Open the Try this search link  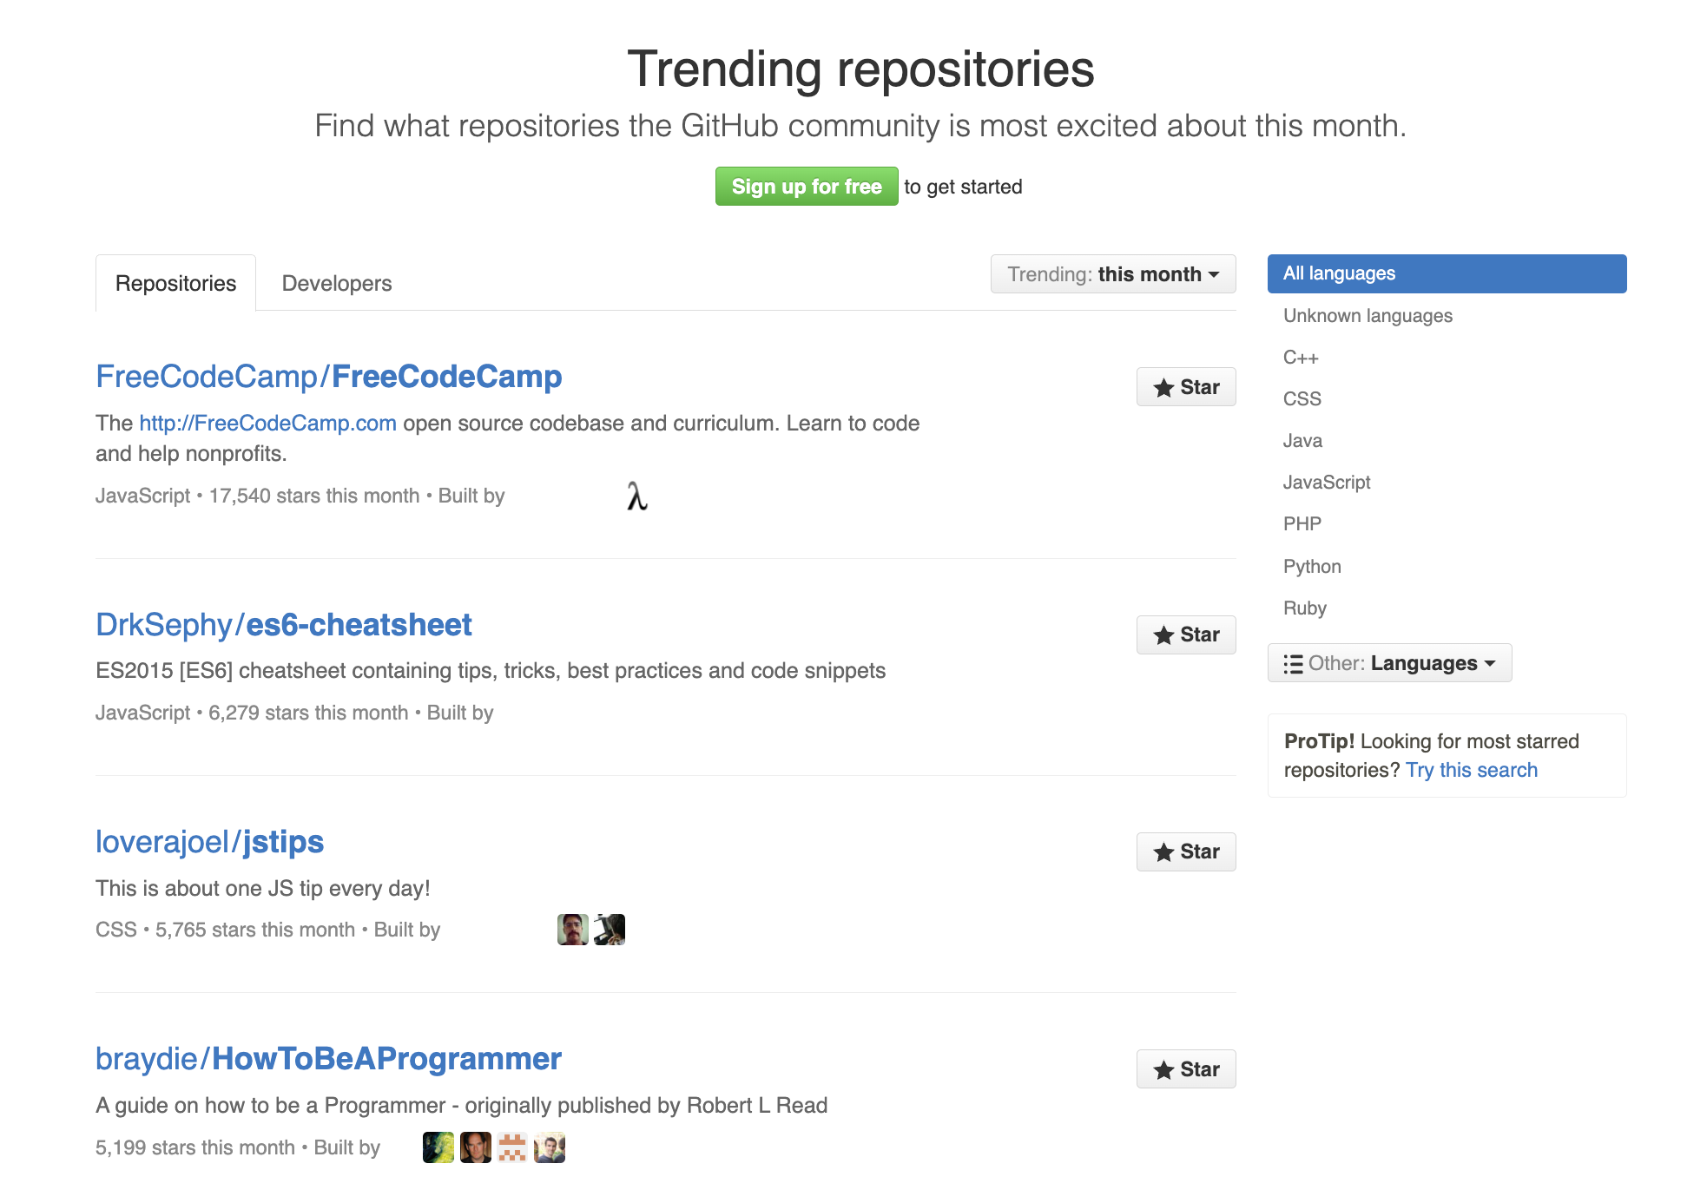[1471, 770]
